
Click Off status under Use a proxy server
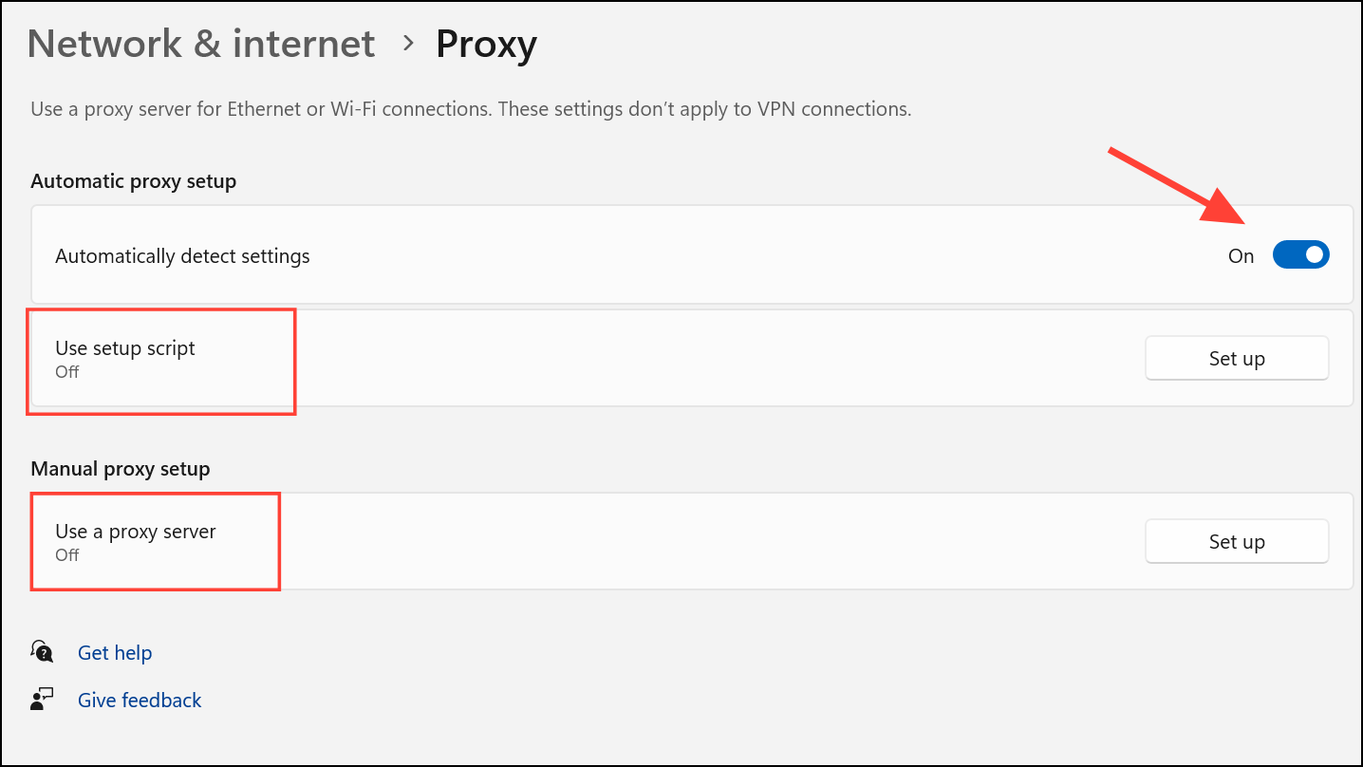(66, 555)
